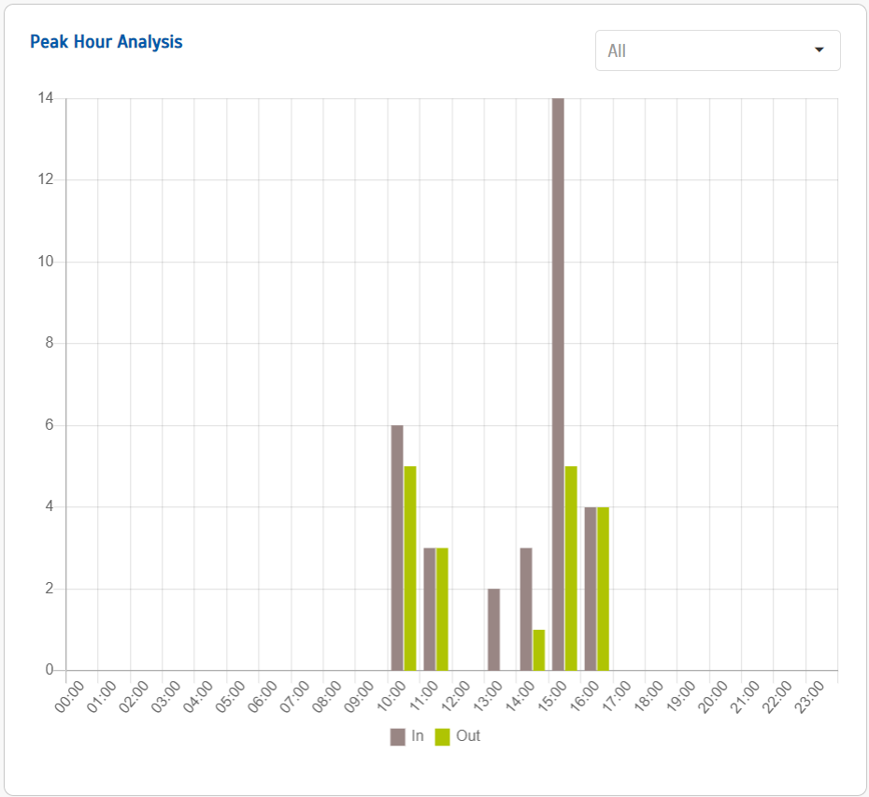Viewport: 869px width, 797px height.
Task: Toggle the 'Out' series legend label
Action: (x=468, y=736)
